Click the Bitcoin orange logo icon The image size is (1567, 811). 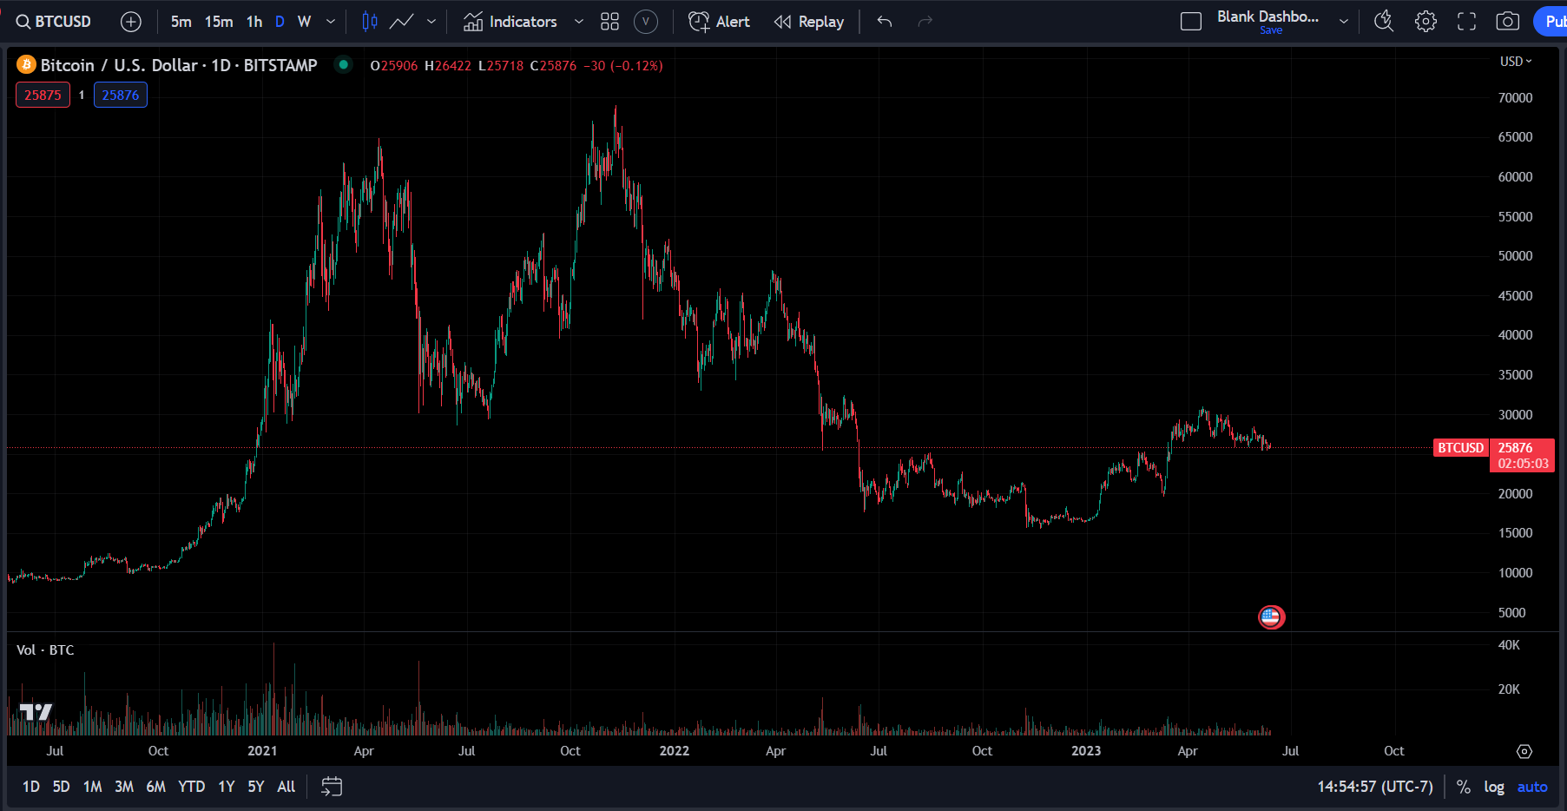pos(27,65)
